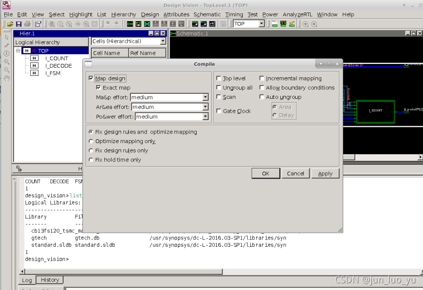Select Optimize mapping only radio button
423x290 pixels.
91,141
